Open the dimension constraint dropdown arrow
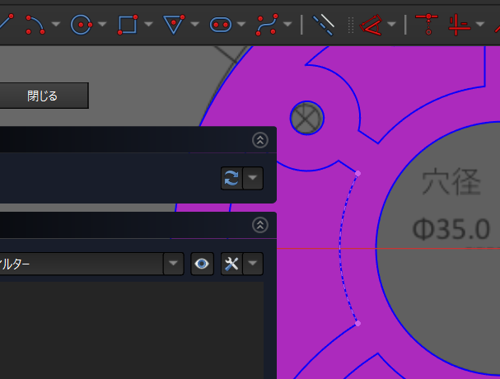This screenshot has width=500, height=379. click(391, 24)
